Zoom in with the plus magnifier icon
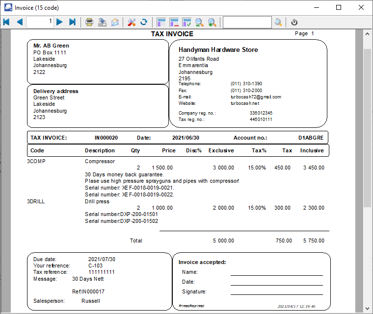 (x=212, y=23)
